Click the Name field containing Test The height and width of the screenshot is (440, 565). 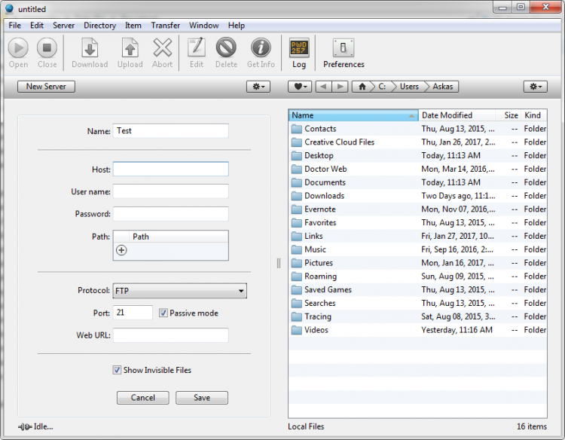click(x=171, y=131)
